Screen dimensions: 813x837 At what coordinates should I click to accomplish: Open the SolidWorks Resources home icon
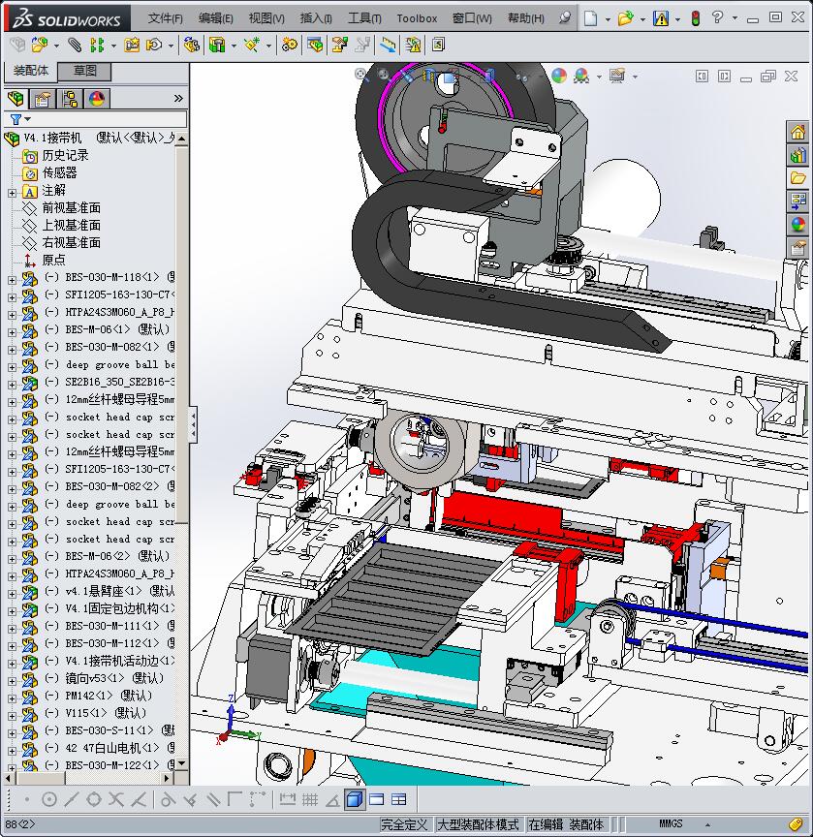(x=797, y=132)
